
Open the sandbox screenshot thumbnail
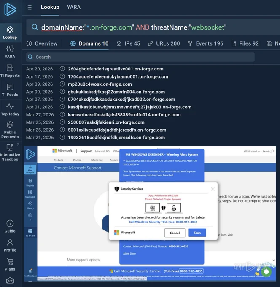click(150, 214)
